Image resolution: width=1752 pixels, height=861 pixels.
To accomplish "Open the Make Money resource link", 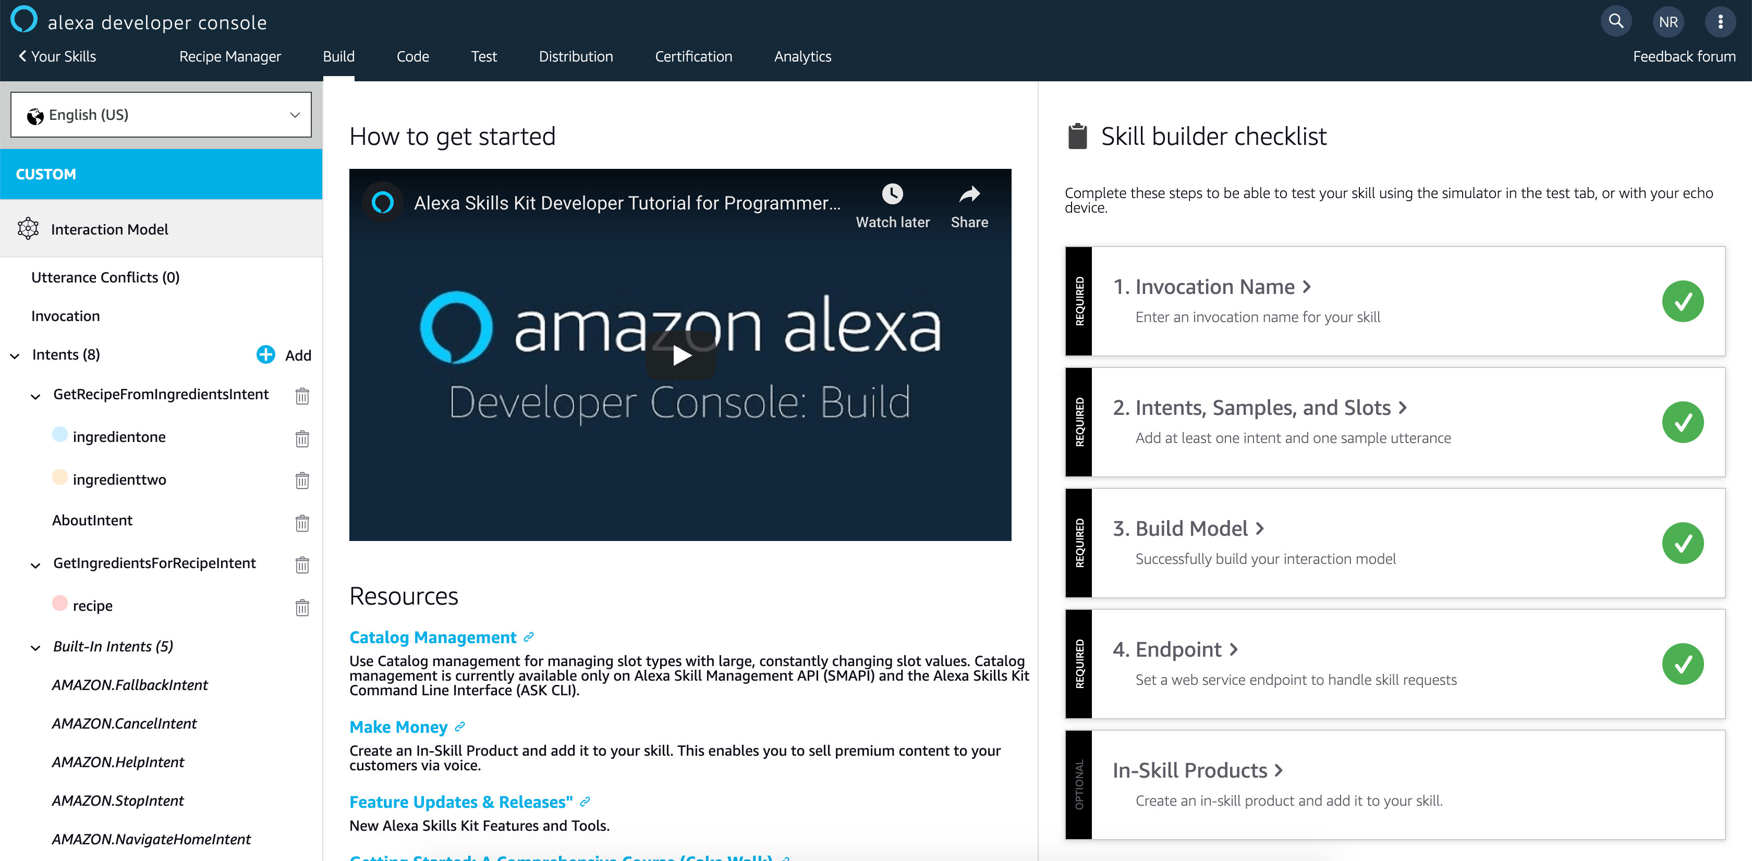I will tap(398, 727).
